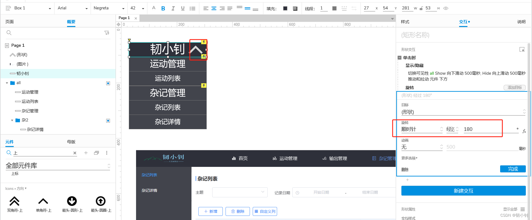
Task: Click the 完成 done button
Action: (x=513, y=169)
